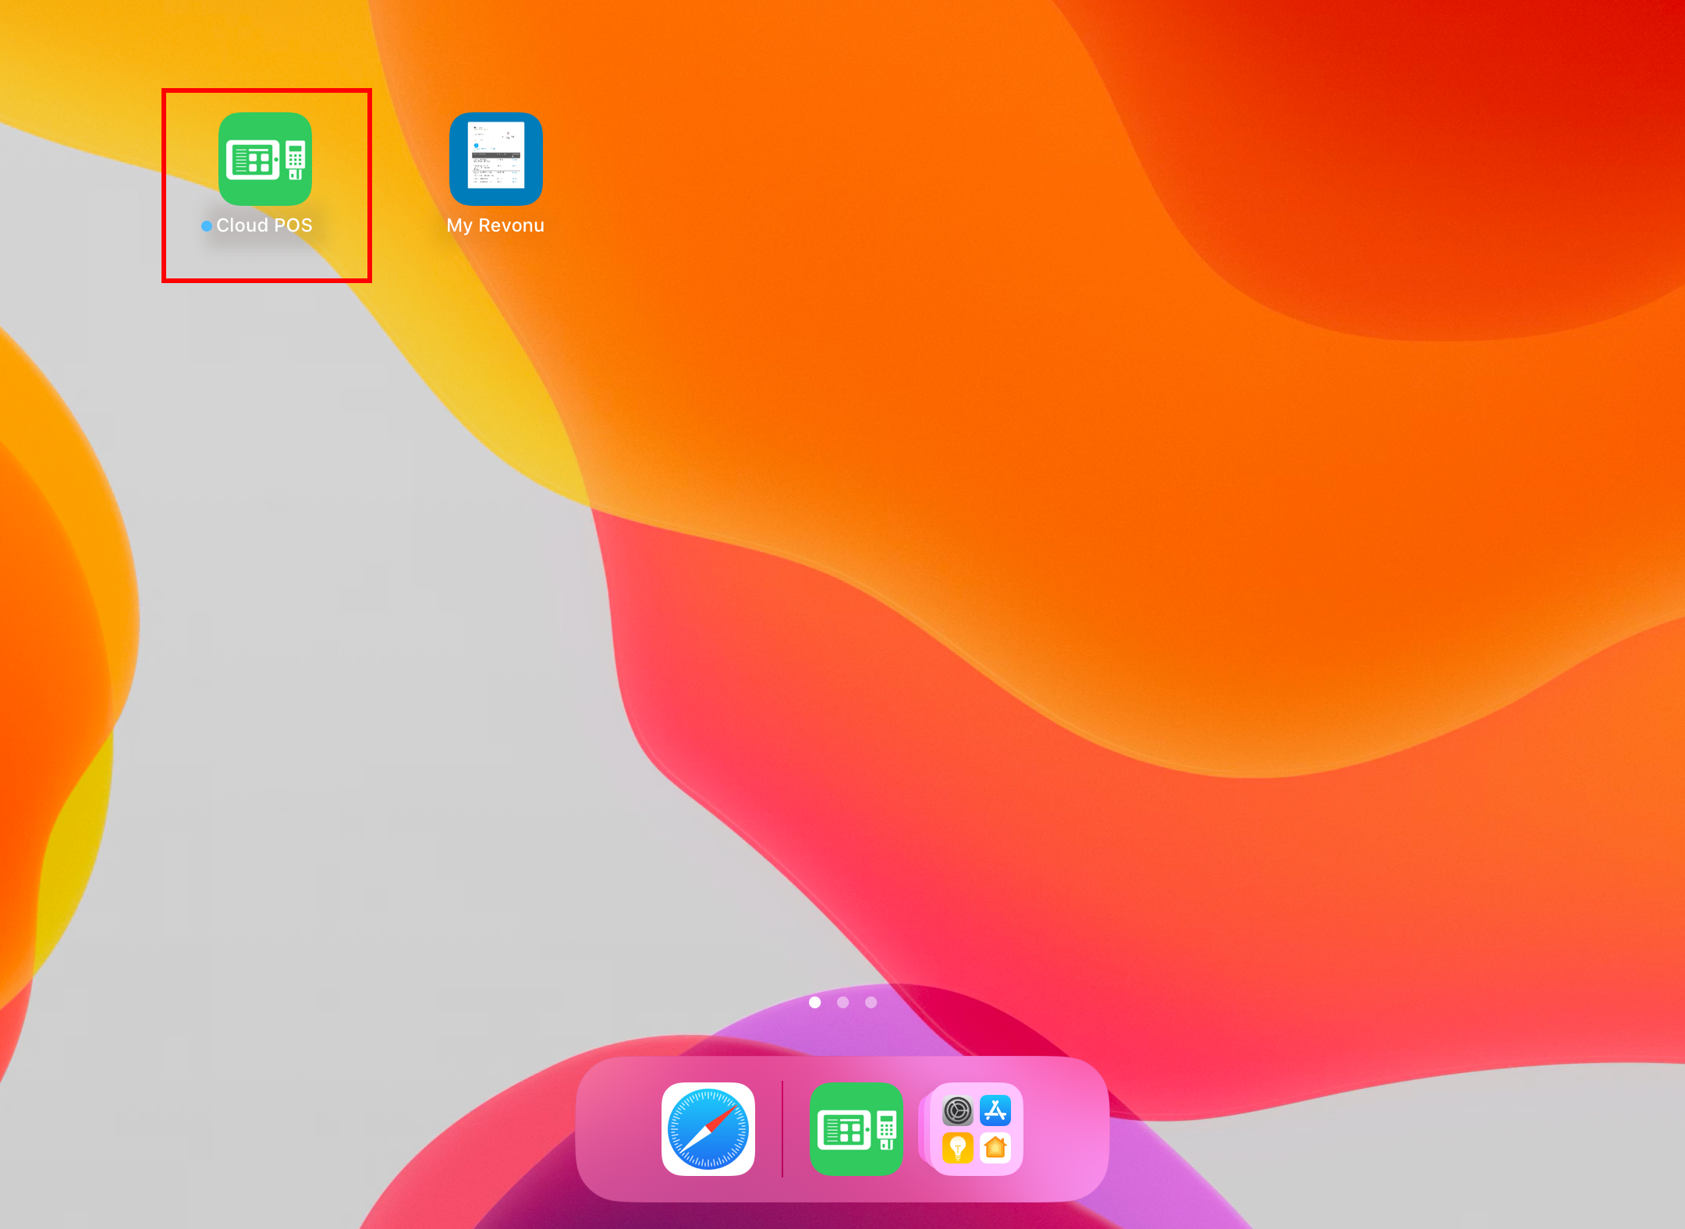1685x1229 pixels.
Task: Launch Safari from the dock
Action: (x=708, y=1128)
